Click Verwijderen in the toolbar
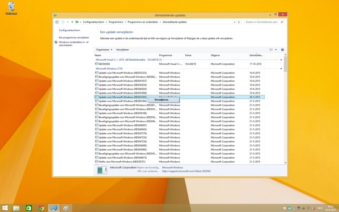The image size is (339, 212). [123, 50]
